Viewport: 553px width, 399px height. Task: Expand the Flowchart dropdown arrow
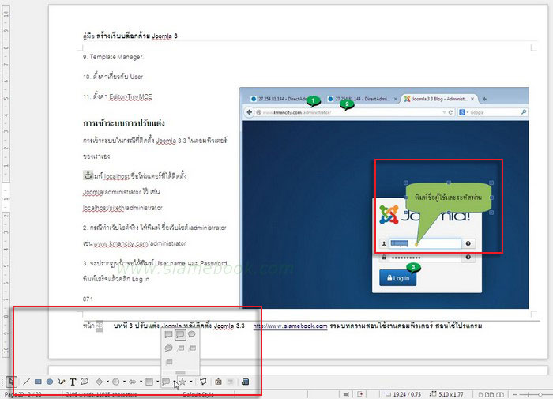pos(157,382)
